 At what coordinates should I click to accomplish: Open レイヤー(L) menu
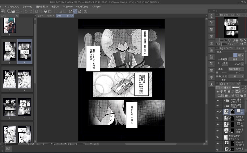[28, 6]
